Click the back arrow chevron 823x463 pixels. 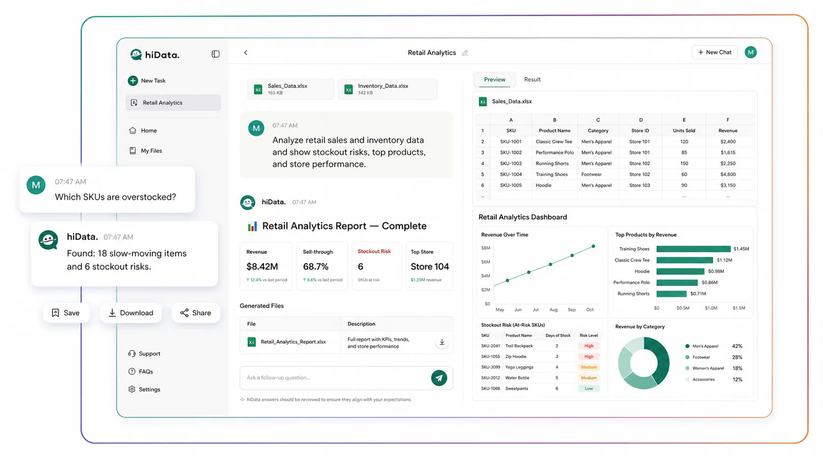[246, 53]
